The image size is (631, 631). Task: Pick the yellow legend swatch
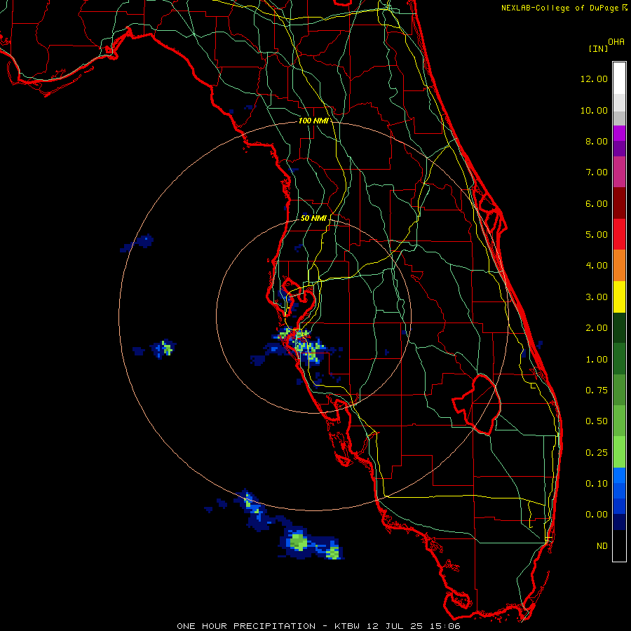click(619, 297)
